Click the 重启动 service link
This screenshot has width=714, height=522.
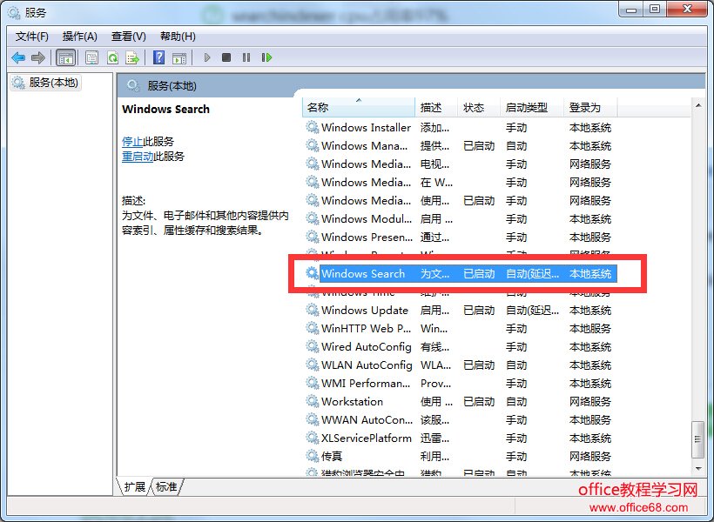tap(137, 157)
